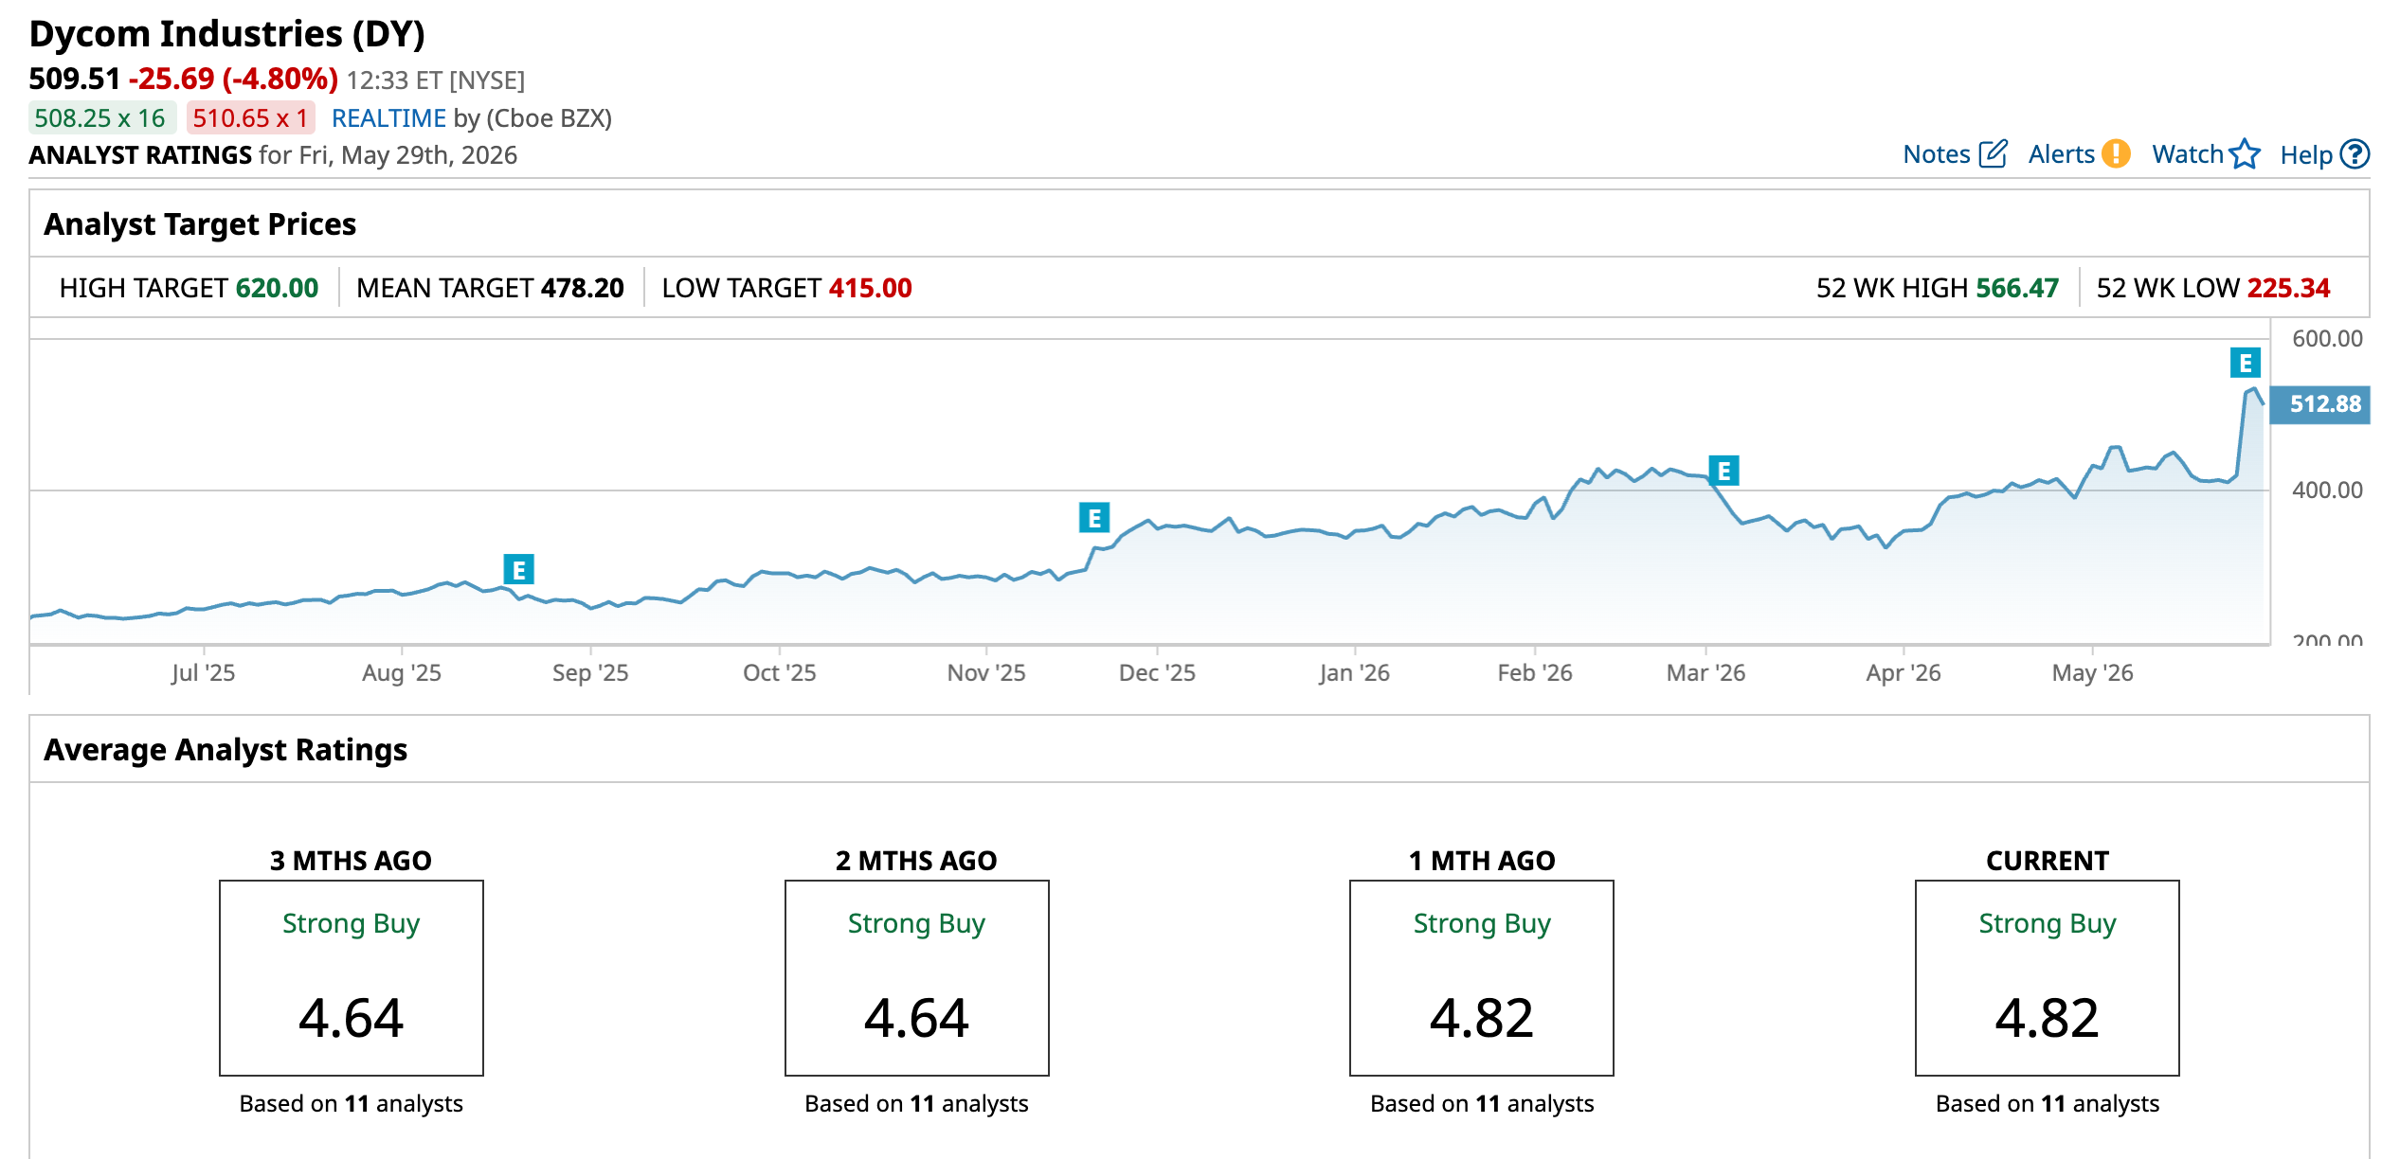Screen dimensions: 2382x1159
Task: Select the 3 MTHS AGO rating box
Action: pyautogui.click(x=352, y=978)
